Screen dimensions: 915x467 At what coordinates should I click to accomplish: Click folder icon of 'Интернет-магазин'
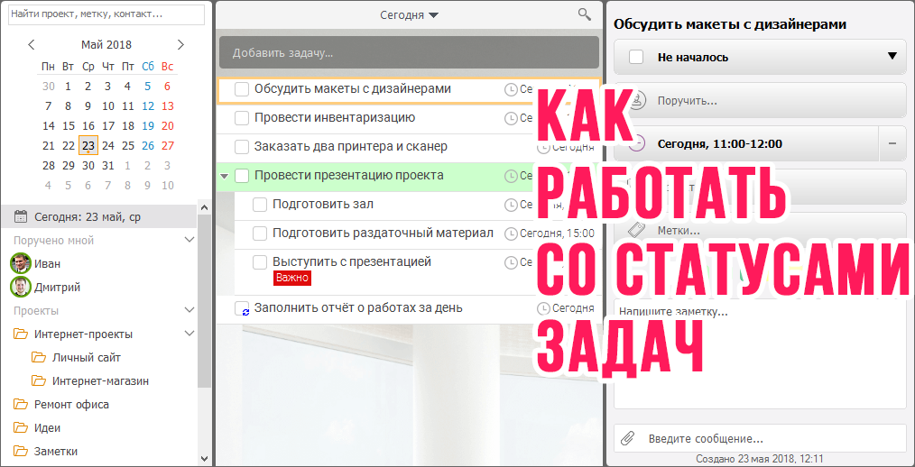click(x=39, y=380)
